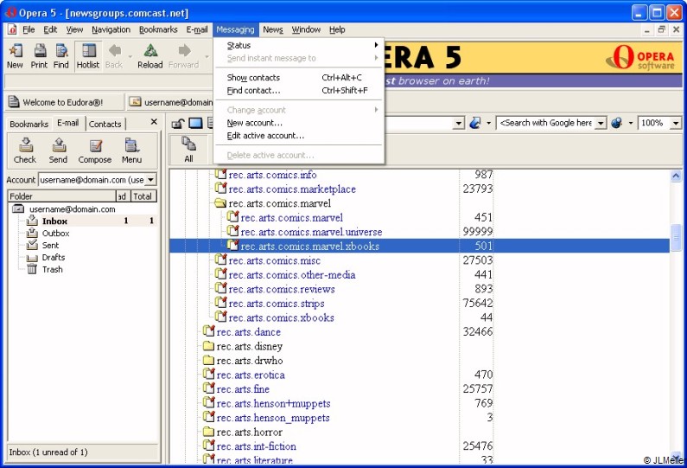Open the File menu
This screenshot has width=687, height=468.
coord(29,29)
